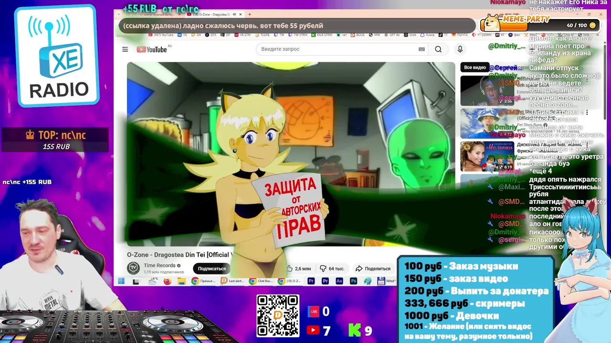Launch Firefox from the taskbar
The height and width of the screenshot is (343, 611).
(x=167, y=281)
